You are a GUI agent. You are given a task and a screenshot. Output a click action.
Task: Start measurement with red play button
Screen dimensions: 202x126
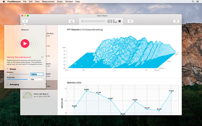point(25,43)
